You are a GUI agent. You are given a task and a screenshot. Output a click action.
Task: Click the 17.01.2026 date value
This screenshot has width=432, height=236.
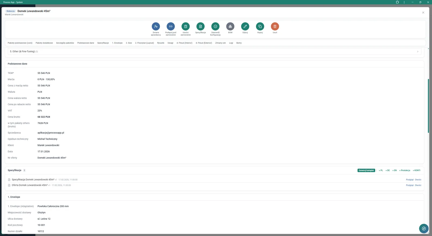click(x=43, y=152)
